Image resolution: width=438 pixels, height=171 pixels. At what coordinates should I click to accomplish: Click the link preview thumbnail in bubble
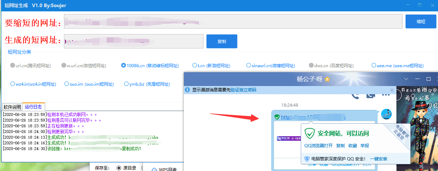(289, 139)
